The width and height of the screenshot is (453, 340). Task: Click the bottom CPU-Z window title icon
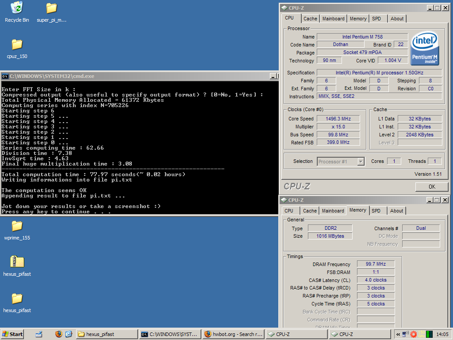284,200
